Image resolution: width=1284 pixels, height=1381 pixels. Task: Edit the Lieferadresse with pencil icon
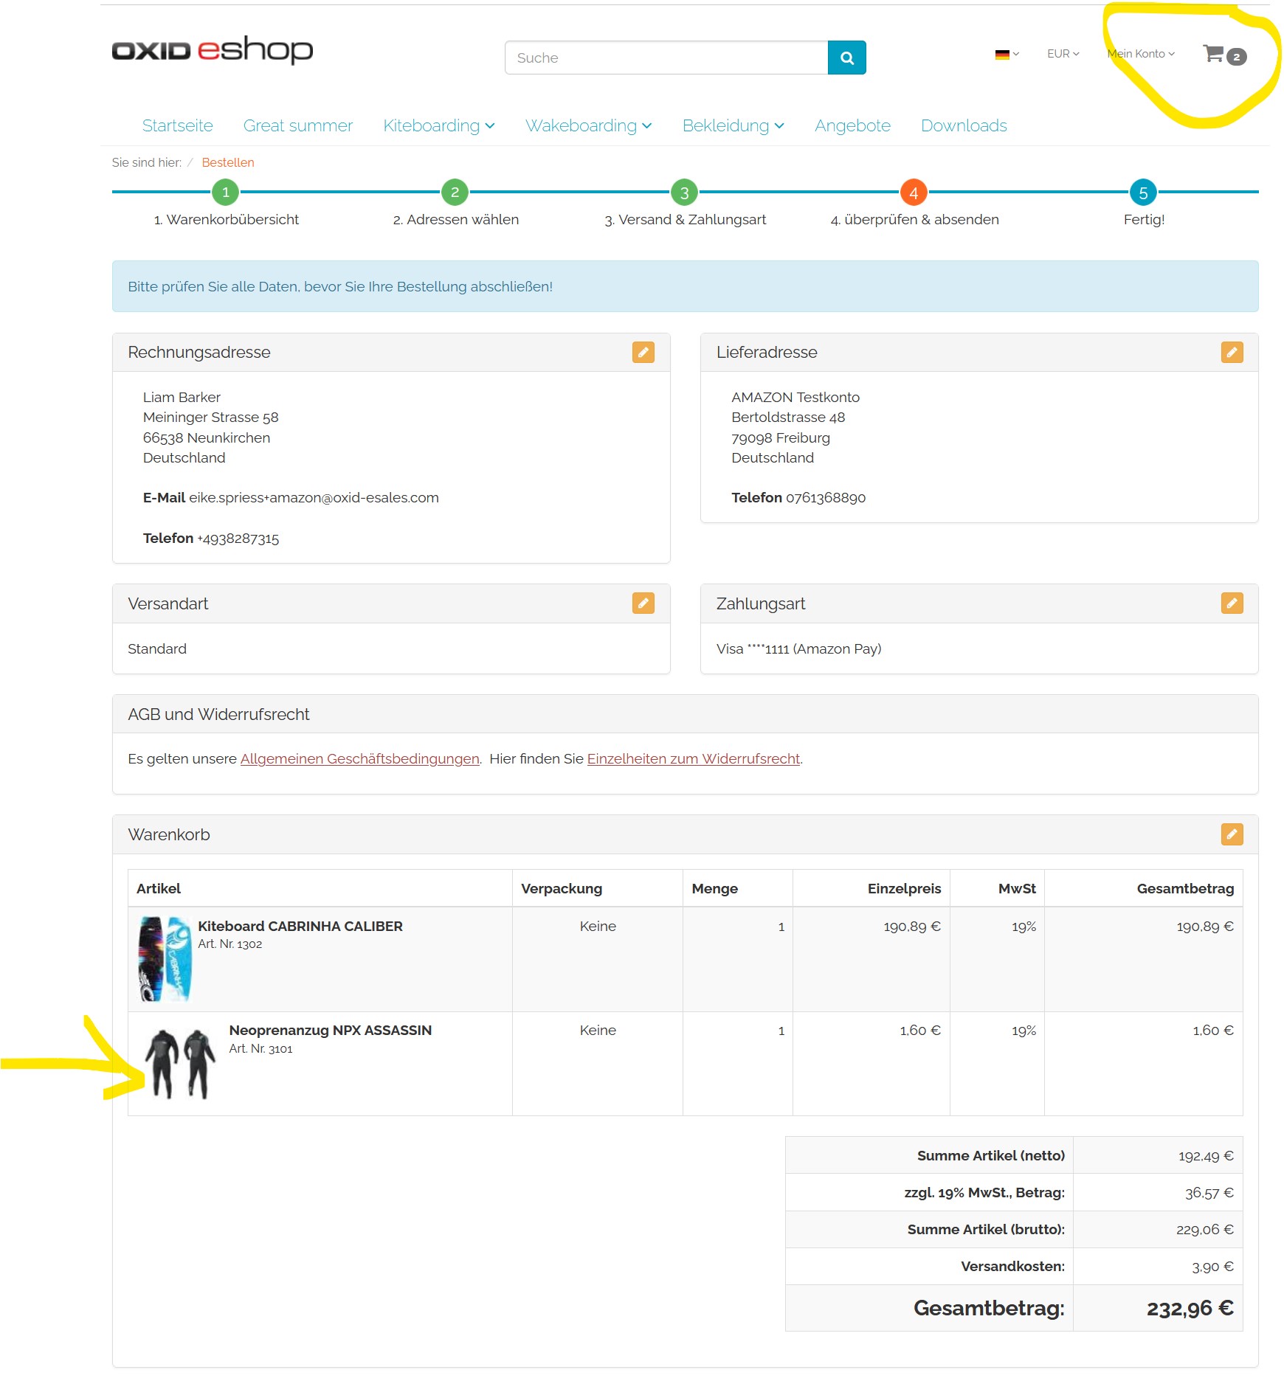pyautogui.click(x=1231, y=353)
